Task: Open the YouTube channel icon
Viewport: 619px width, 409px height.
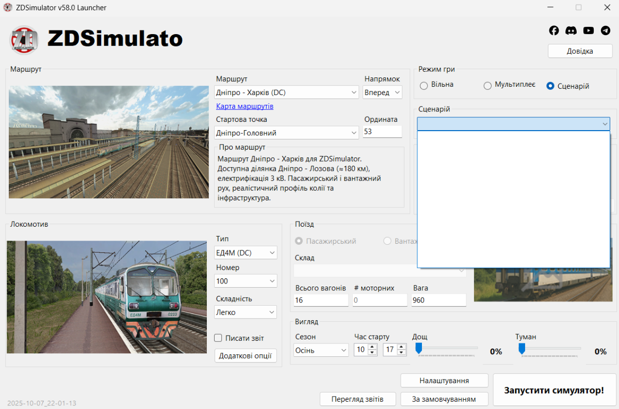Action: (x=589, y=30)
